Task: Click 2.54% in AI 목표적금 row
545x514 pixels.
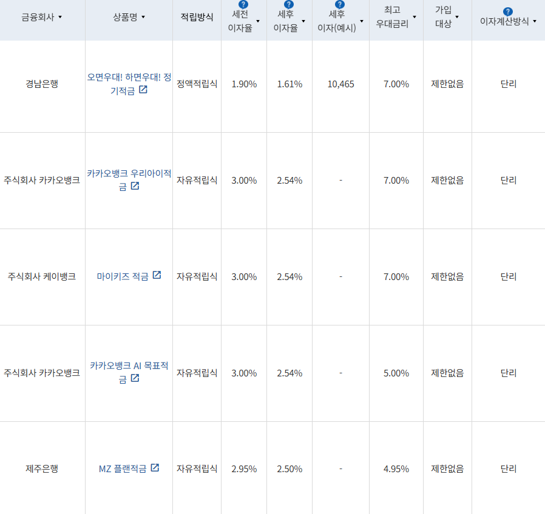Action: pyautogui.click(x=289, y=373)
